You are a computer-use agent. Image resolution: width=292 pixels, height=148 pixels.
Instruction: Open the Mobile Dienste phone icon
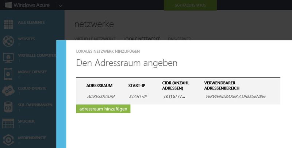pos(8,74)
